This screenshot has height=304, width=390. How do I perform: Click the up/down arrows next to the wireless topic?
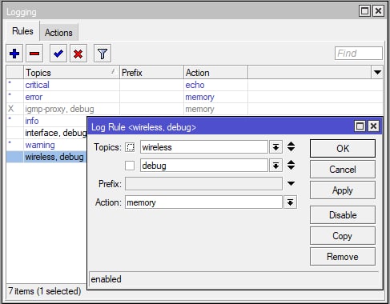291,147
